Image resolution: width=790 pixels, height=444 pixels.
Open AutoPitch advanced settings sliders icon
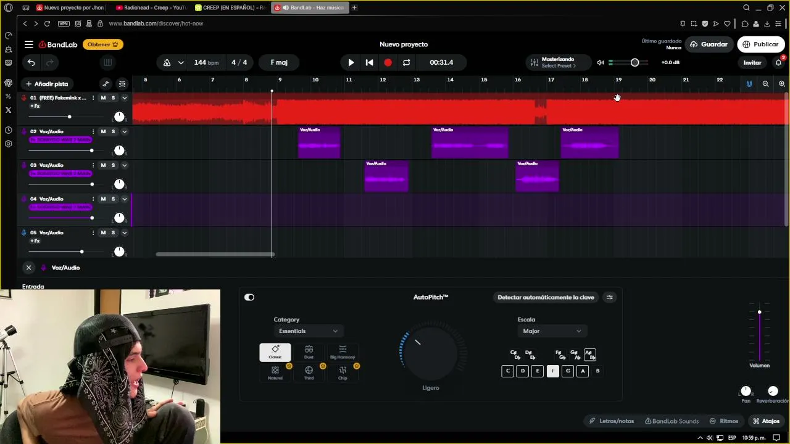coord(610,297)
